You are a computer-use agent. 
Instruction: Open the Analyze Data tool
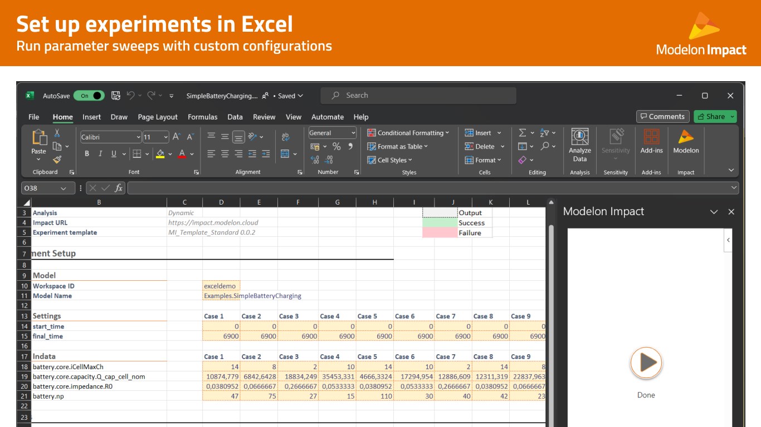click(x=580, y=145)
